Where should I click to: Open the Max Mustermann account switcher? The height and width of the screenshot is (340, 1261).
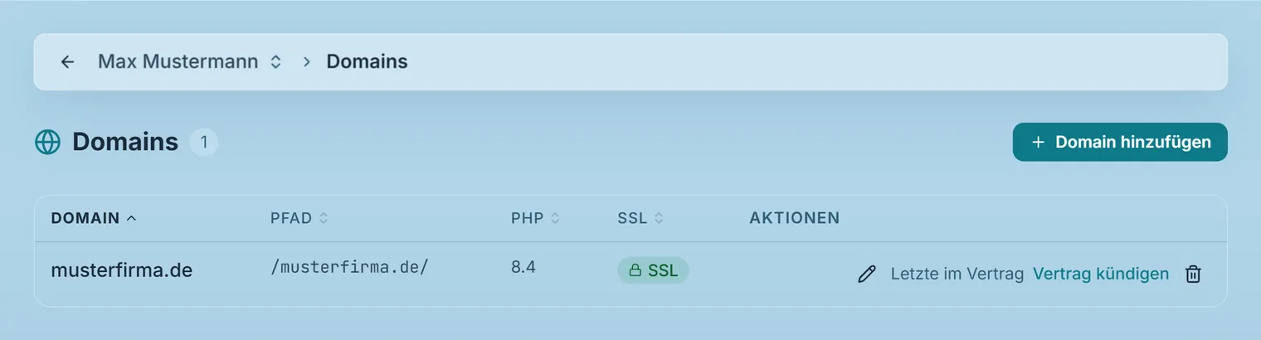(190, 61)
